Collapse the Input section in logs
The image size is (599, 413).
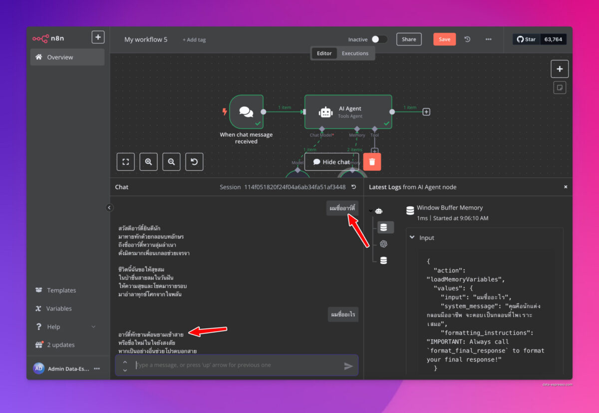tap(412, 238)
